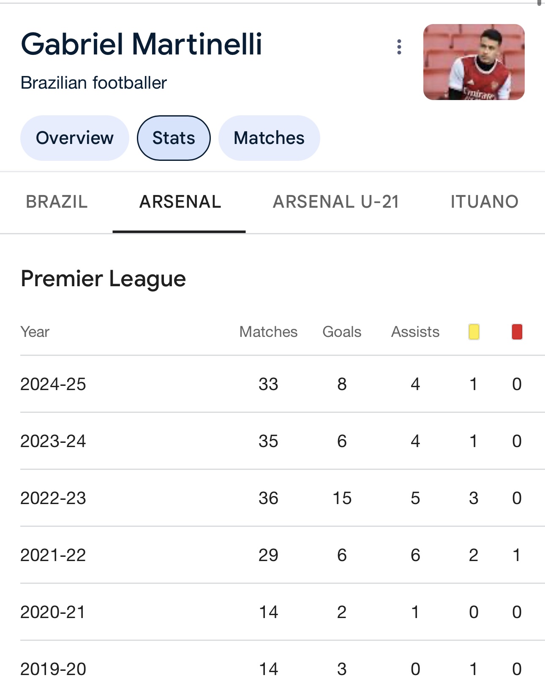Switch to the ARSENAL U-21 tab
Viewport: 545px width, 697px height.
point(336,202)
